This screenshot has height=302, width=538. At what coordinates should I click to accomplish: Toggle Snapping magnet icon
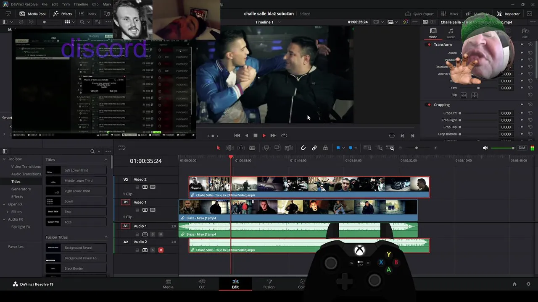[x=303, y=148]
